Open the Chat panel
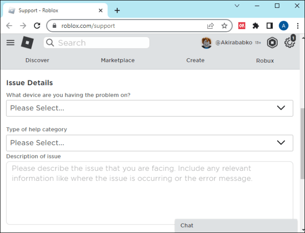 236,225
